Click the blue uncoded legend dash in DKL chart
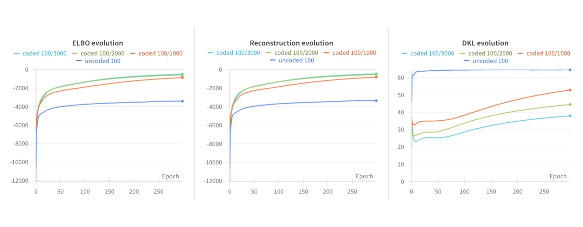This screenshot has height=227, width=583. pyautogui.click(x=466, y=61)
